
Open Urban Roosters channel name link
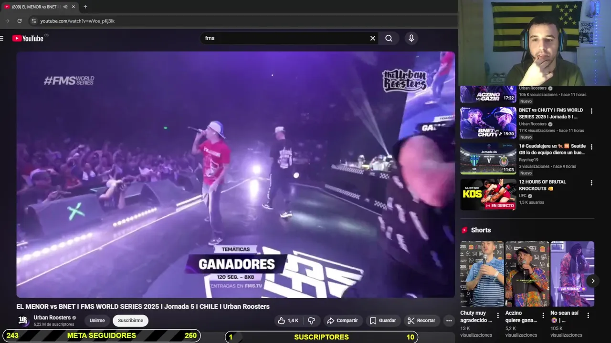(x=52, y=318)
